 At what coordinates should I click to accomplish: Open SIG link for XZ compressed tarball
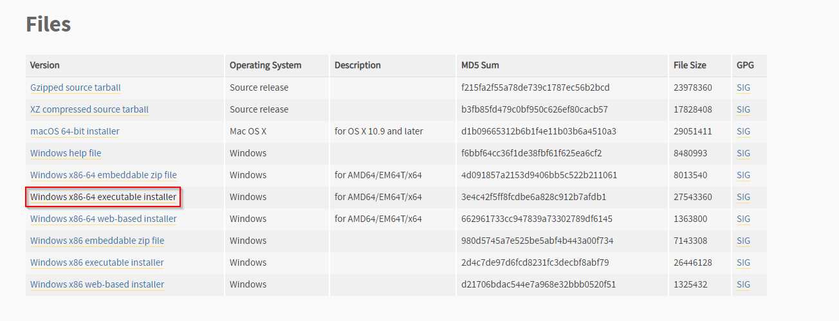[743, 109]
